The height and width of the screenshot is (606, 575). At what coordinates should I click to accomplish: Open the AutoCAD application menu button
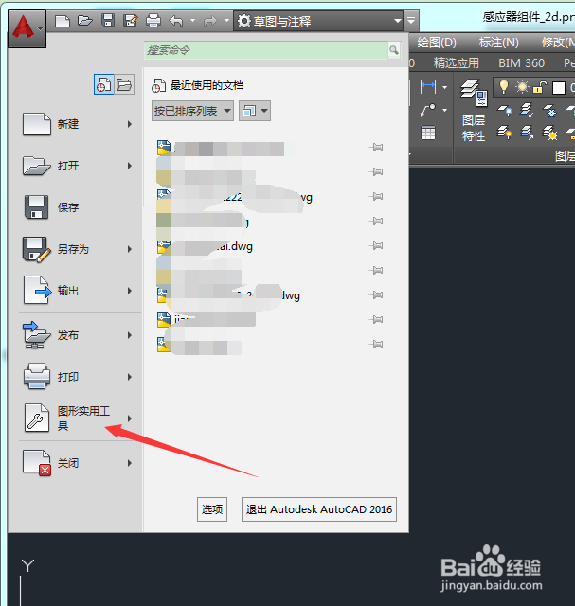point(27,29)
